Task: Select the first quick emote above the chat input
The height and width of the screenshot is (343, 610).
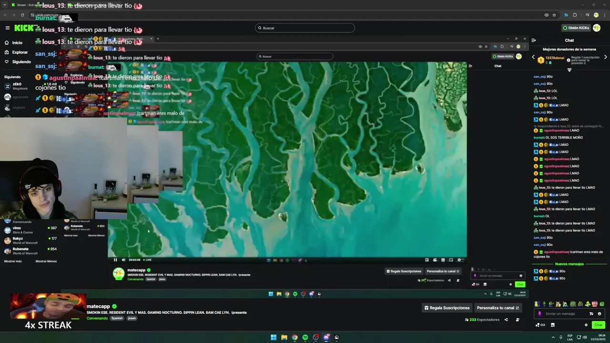Action: point(537,304)
